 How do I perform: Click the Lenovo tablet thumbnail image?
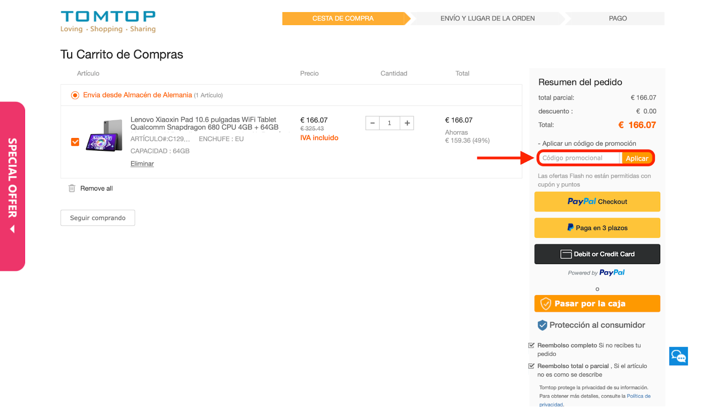pos(104,135)
